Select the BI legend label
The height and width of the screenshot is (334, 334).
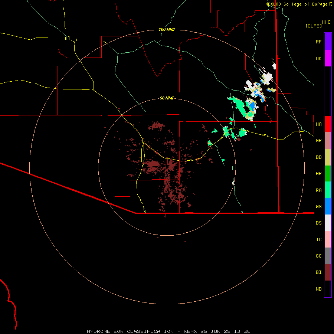(318, 272)
